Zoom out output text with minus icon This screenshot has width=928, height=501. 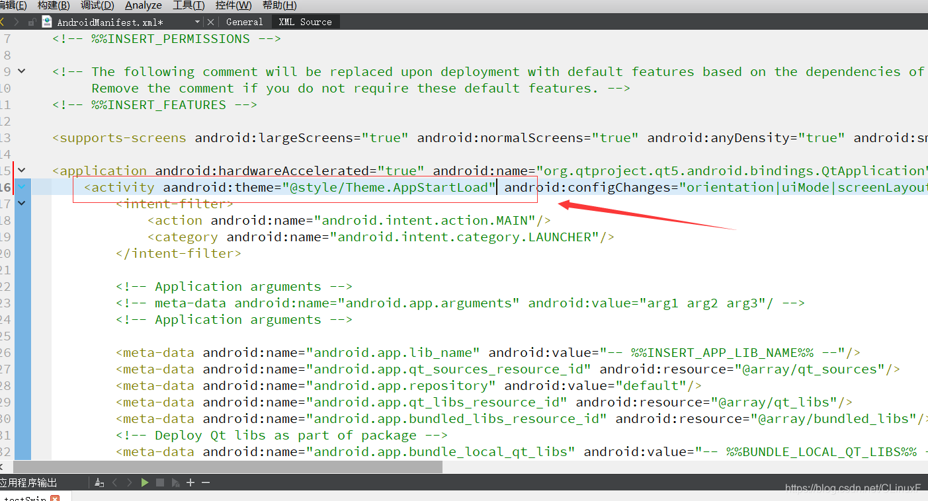click(x=206, y=482)
